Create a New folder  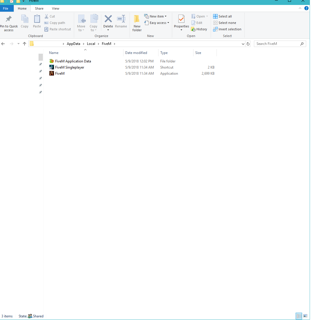[137, 23]
